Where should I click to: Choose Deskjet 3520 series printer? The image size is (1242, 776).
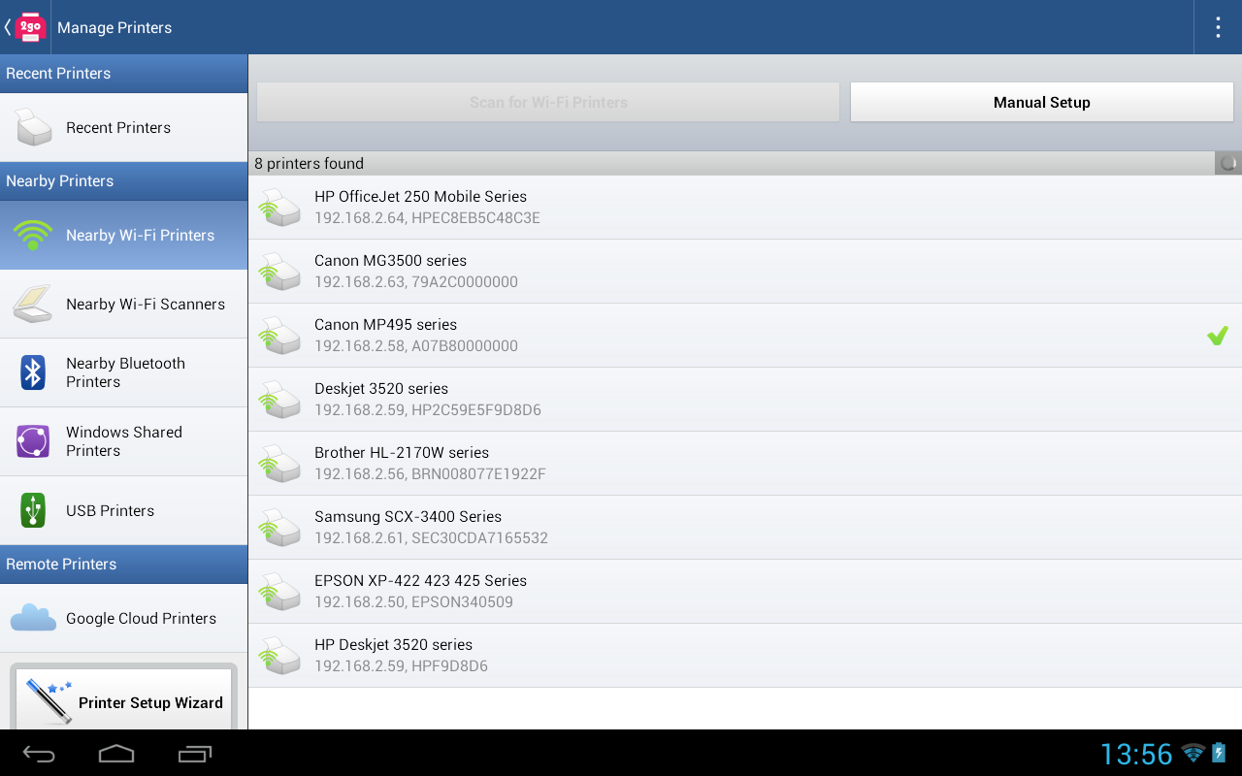pos(745,400)
